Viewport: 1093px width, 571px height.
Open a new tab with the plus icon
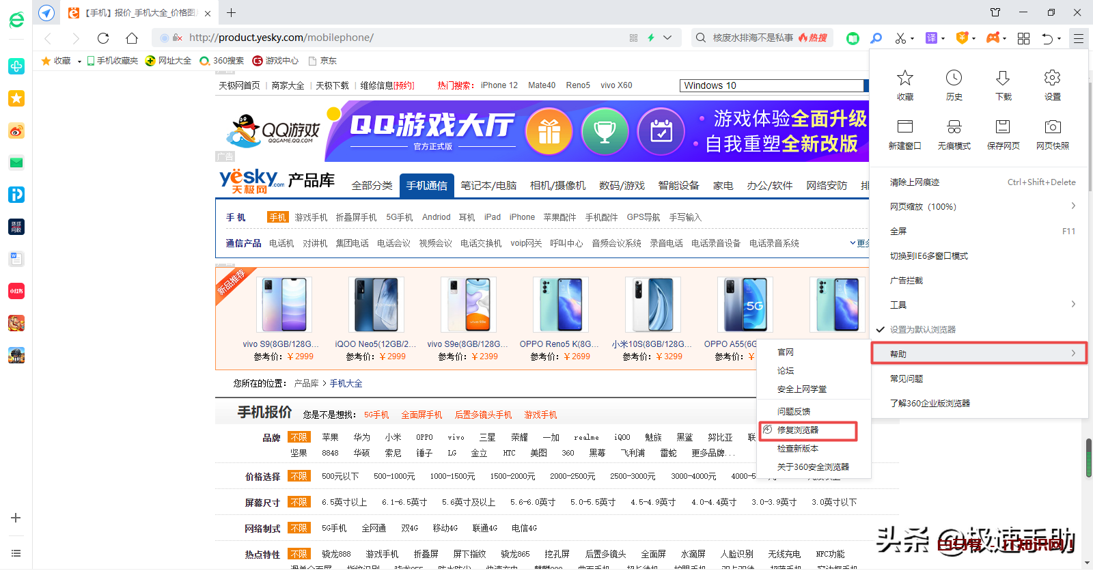click(232, 12)
